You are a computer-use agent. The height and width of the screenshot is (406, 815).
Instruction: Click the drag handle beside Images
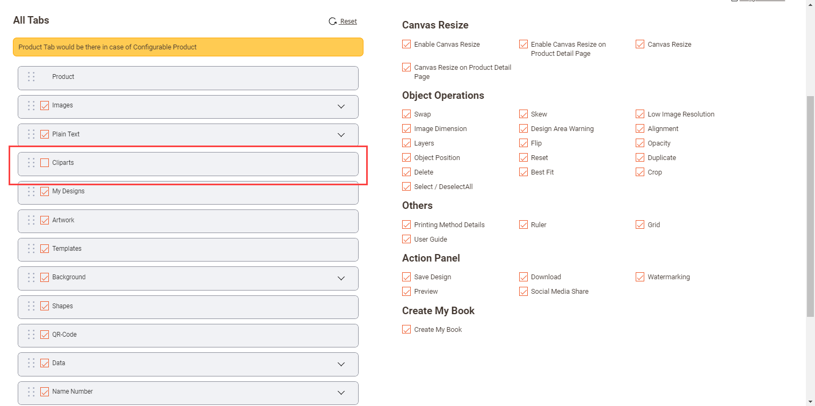31,106
